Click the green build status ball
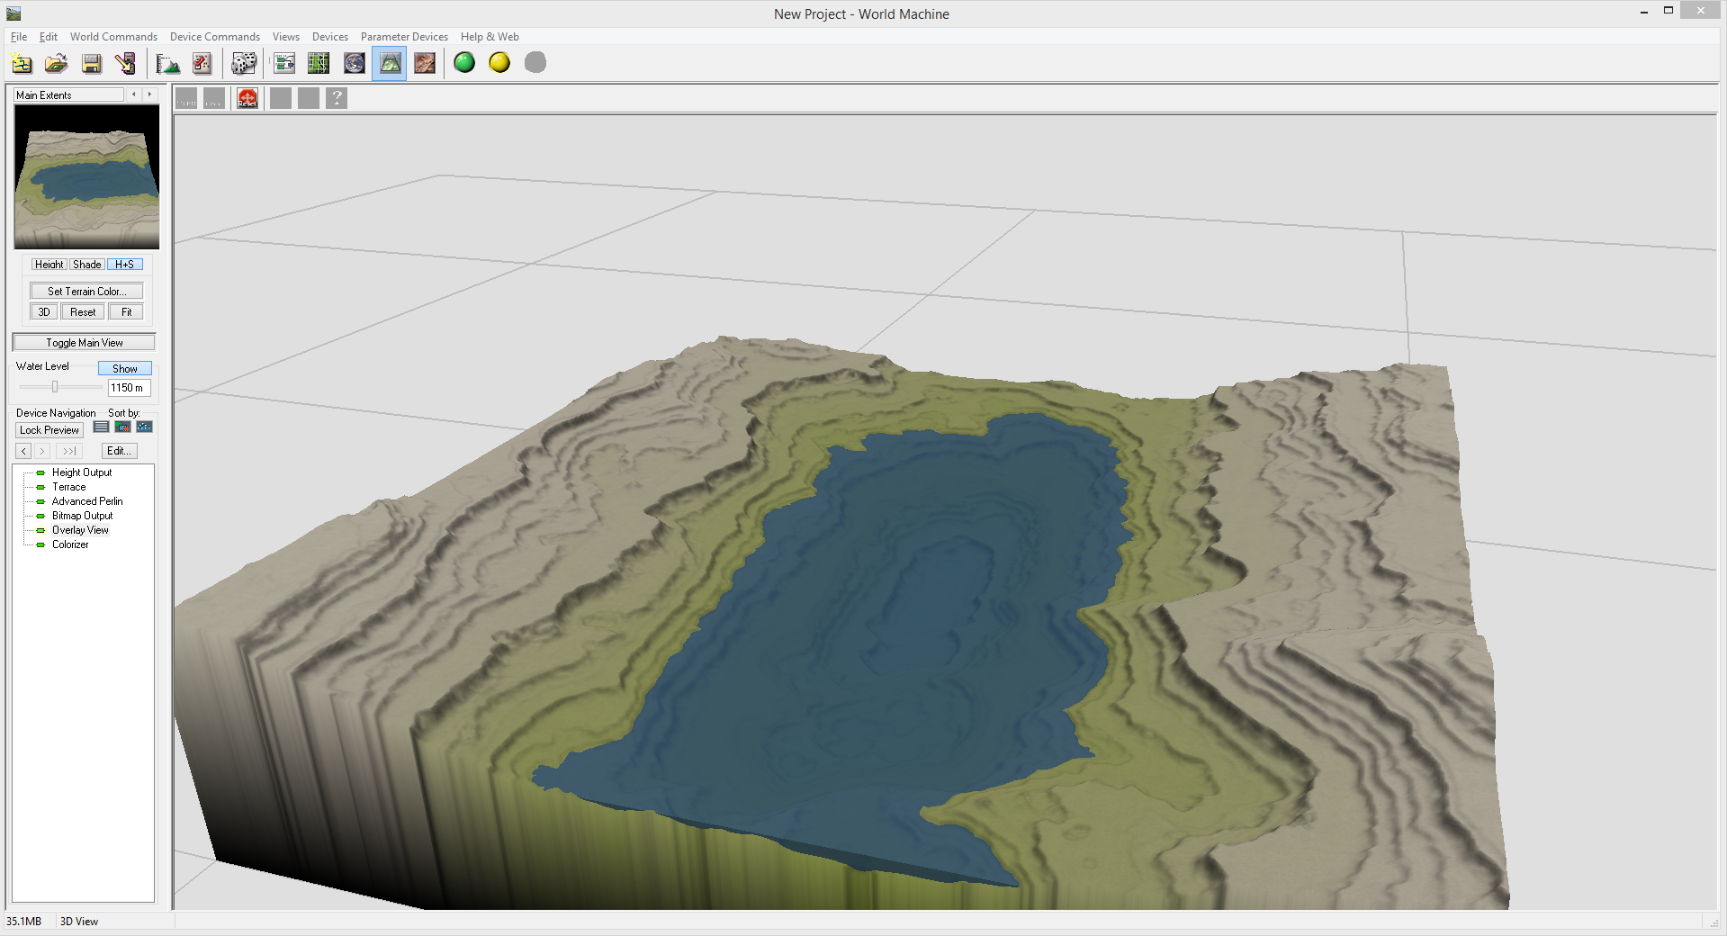This screenshot has height=936, width=1727. click(464, 63)
